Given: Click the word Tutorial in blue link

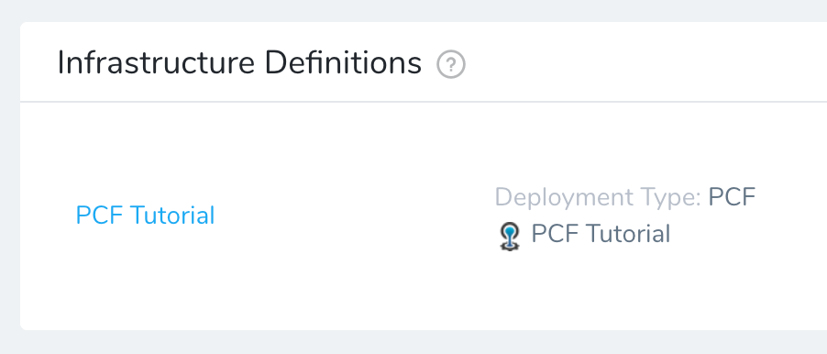Looking at the screenshot, I should tap(172, 216).
